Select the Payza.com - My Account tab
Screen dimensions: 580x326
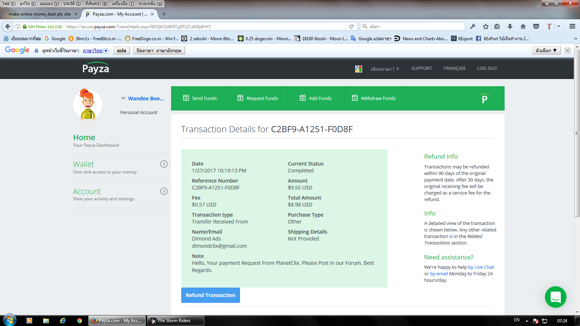click(120, 14)
